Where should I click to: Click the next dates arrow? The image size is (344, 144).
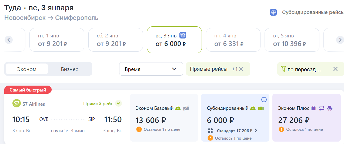[340, 40]
